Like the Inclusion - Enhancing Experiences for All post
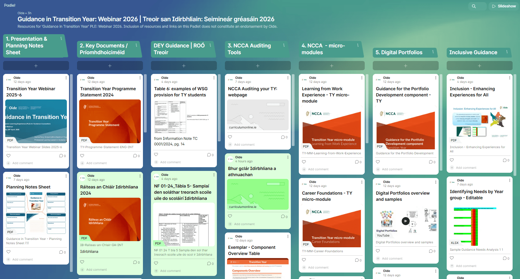Screen dimensions: 520x279 pyautogui.click(x=452, y=160)
